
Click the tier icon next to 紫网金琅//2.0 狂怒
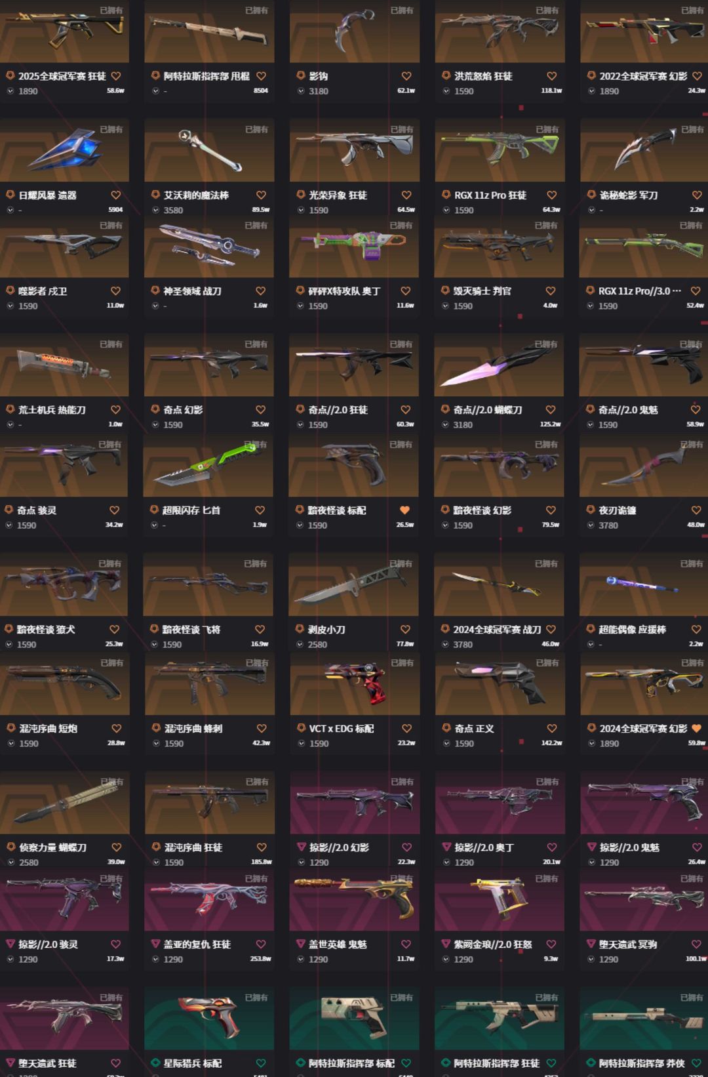(x=446, y=945)
